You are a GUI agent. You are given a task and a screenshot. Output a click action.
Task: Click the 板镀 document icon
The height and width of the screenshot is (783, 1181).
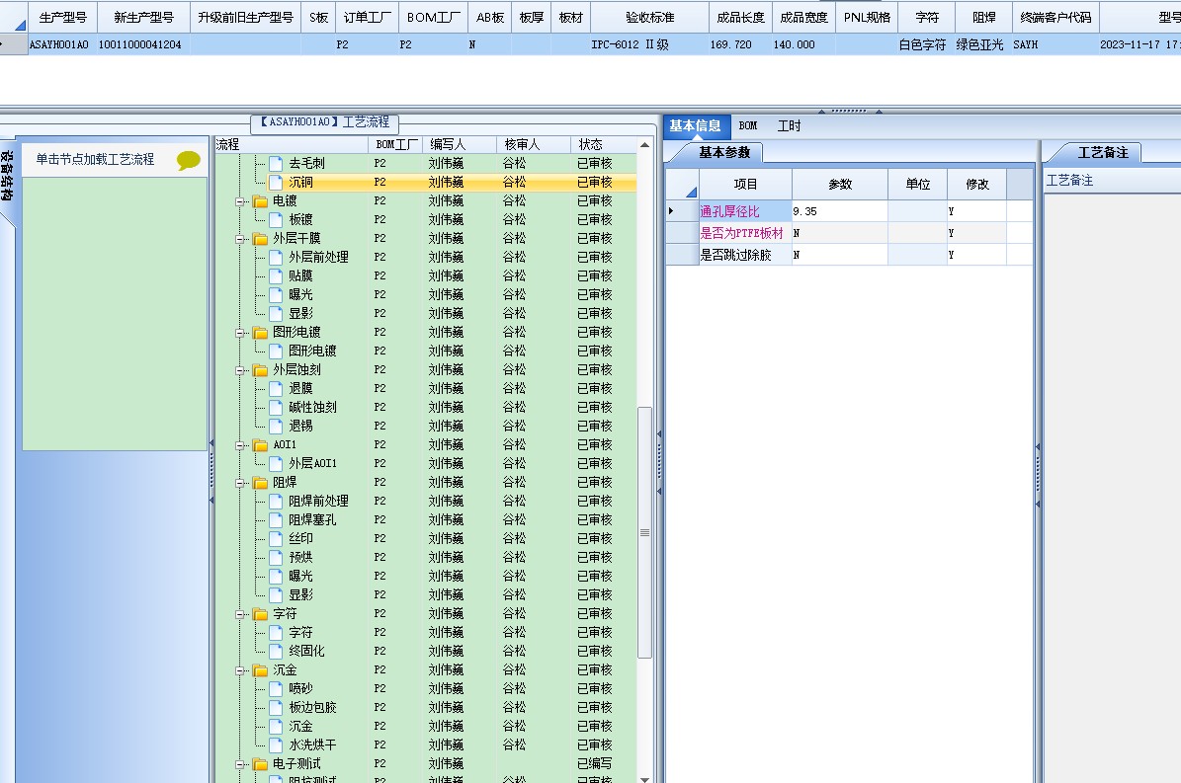277,219
